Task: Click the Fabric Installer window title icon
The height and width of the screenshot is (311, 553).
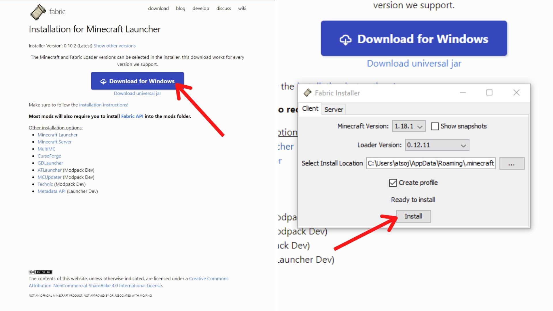Action: coord(308,93)
